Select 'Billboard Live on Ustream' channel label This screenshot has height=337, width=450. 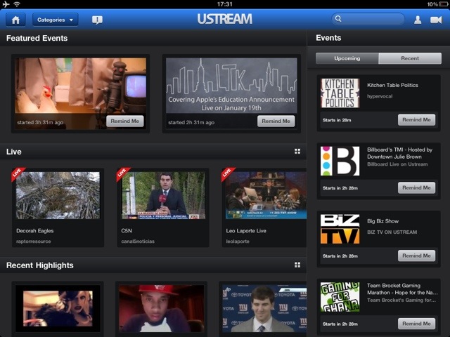coord(397,164)
